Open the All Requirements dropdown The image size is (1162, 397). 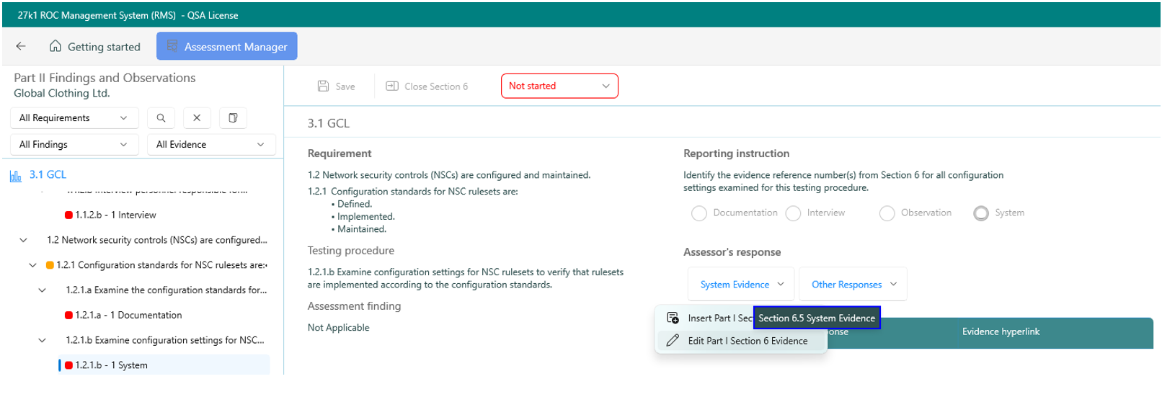[x=74, y=118]
